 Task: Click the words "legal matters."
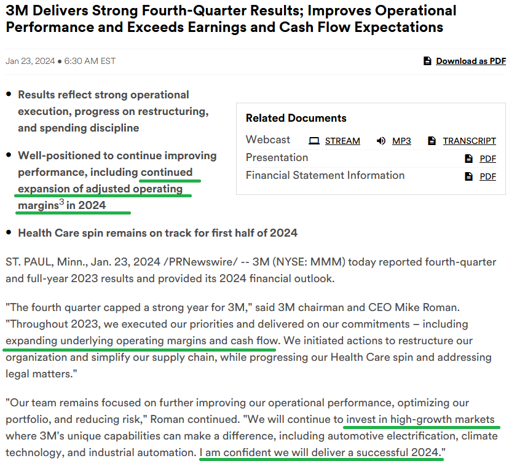(x=39, y=374)
